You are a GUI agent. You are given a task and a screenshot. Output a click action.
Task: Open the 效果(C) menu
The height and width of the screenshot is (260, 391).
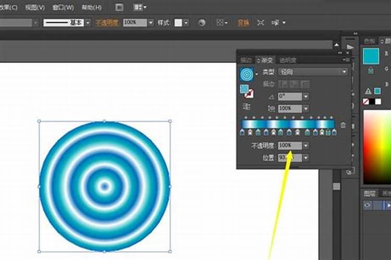click(x=8, y=7)
